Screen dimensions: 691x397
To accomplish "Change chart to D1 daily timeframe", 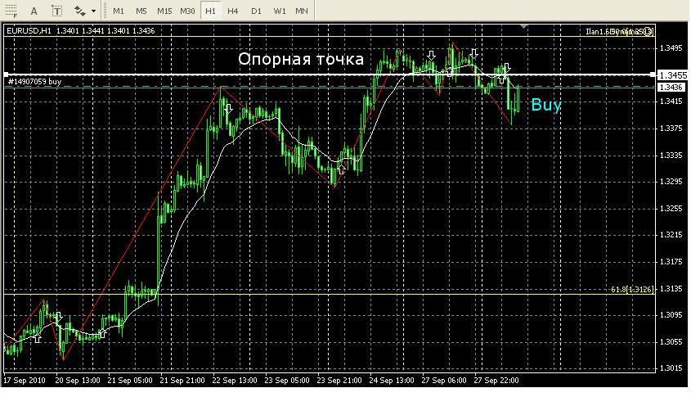I will click(x=256, y=11).
